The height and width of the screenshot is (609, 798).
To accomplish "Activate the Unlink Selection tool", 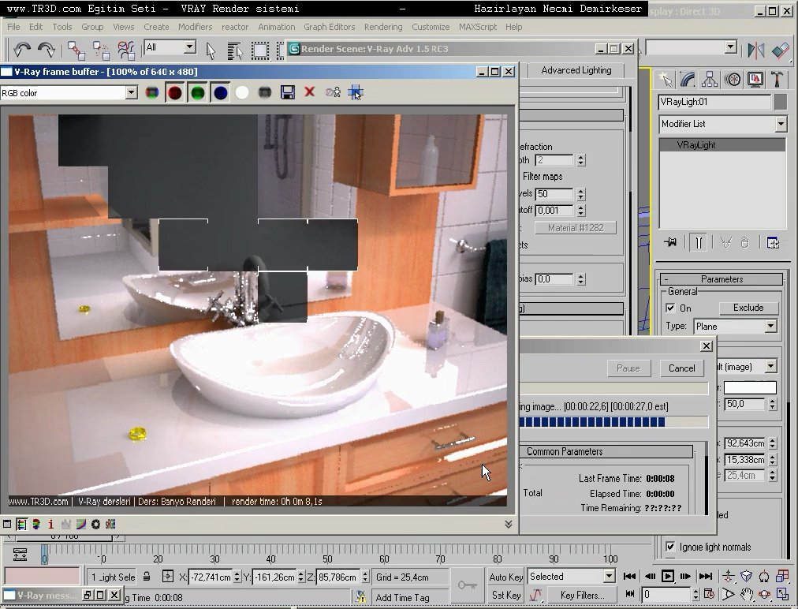I will pyautogui.click(x=101, y=50).
